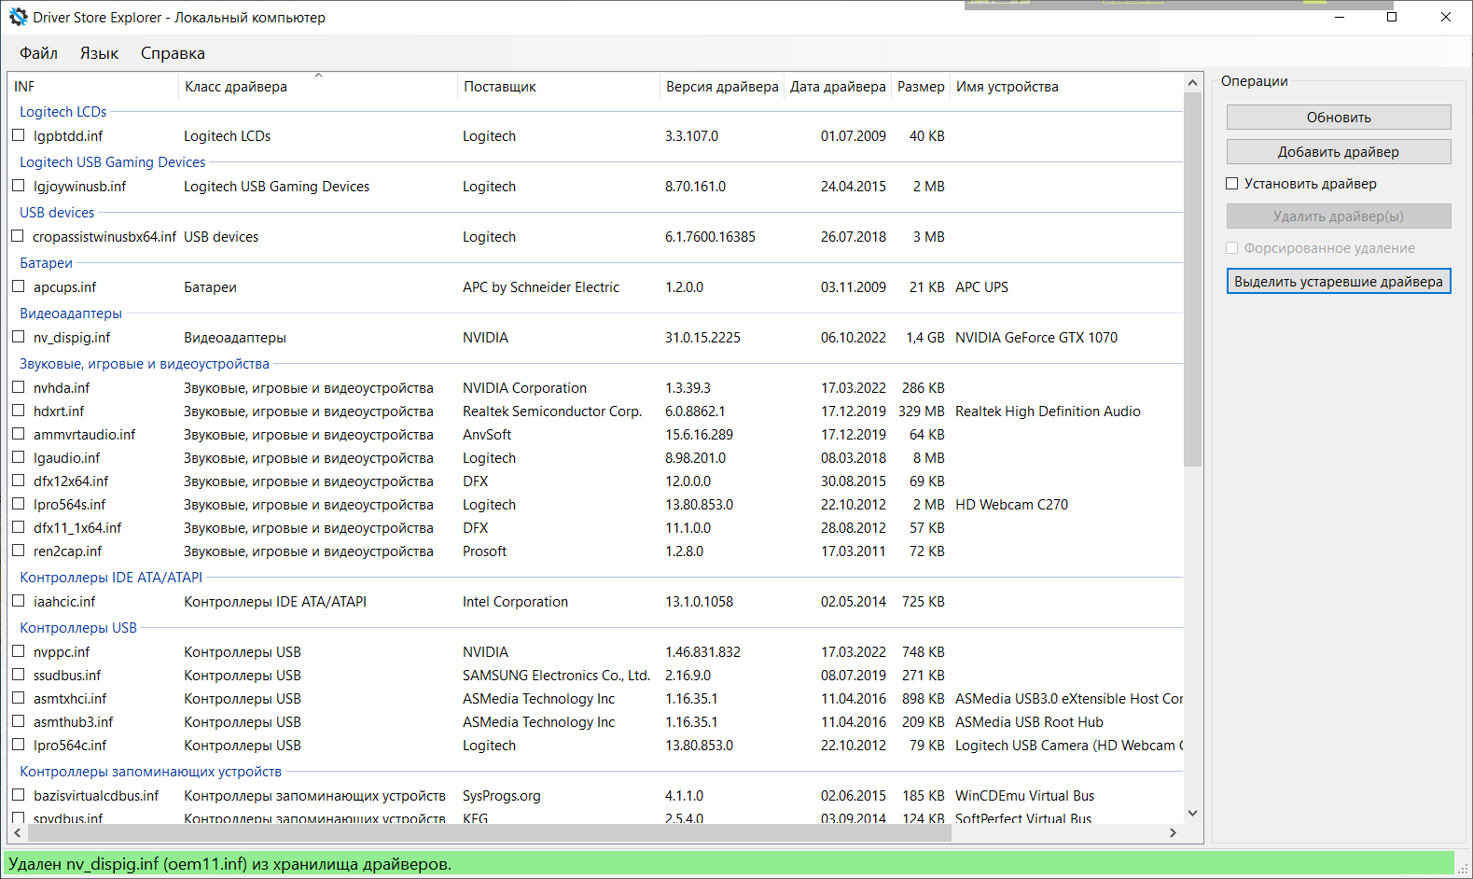The height and width of the screenshot is (879, 1473).
Task: Tick the bazisvirtualcdbus.inf checkbox
Action: (19, 795)
